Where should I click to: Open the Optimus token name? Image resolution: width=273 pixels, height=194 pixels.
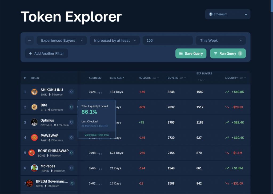[x=47, y=120]
